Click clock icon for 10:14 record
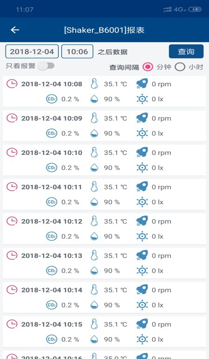This screenshot has height=359, width=209. point(12,290)
